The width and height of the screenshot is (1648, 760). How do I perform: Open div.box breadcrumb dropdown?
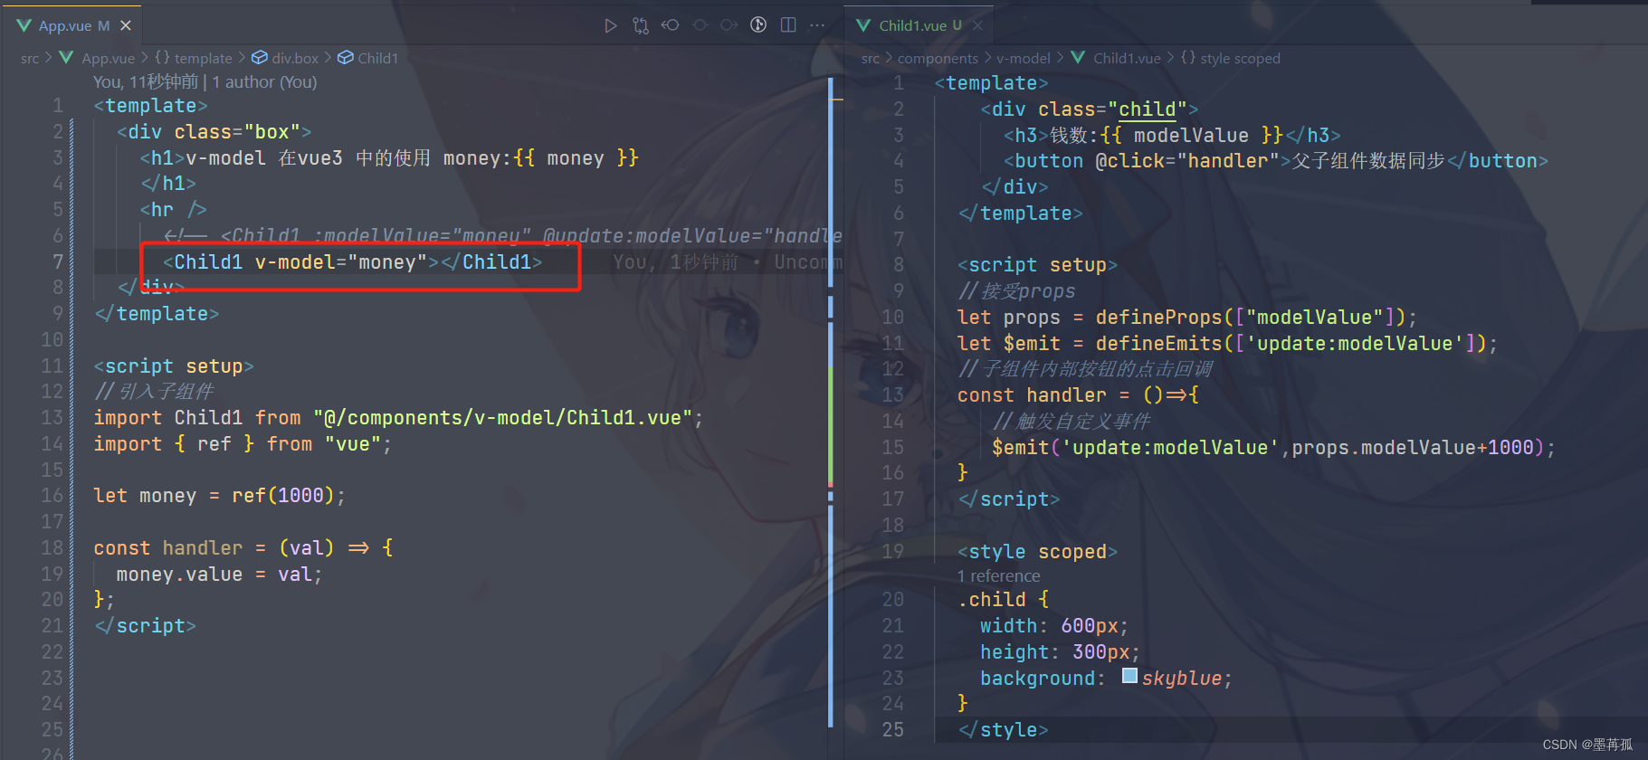pyautogui.click(x=295, y=58)
